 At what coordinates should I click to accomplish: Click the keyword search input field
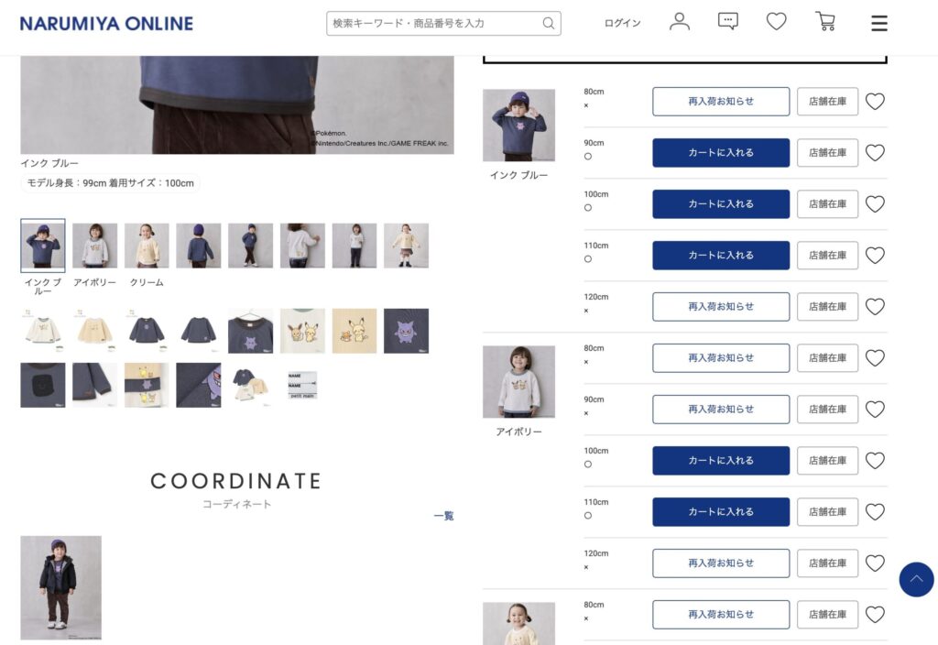[x=433, y=23]
